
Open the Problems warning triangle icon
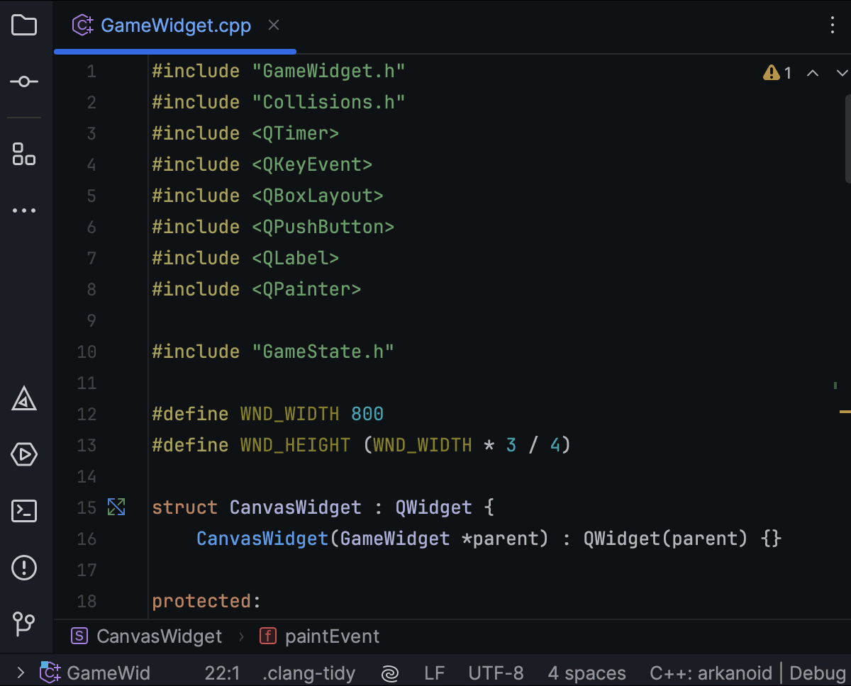tap(24, 398)
